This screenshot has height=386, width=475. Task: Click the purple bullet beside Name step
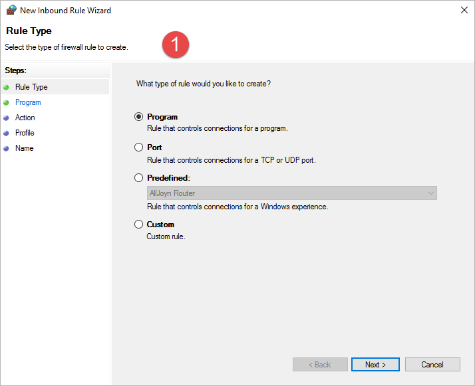coord(6,149)
